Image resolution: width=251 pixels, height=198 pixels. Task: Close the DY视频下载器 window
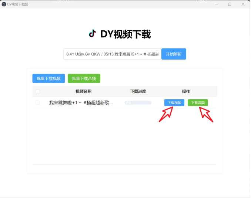point(243,4)
